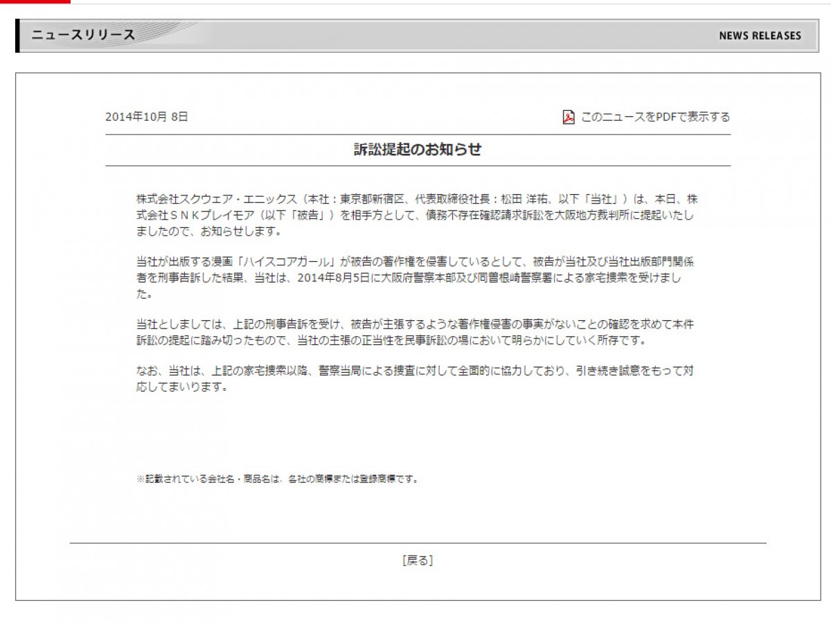Viewport: 831px width, 625px height.
Task: Click the headline '訴訟提起のお知らせ'
Action: [418, 150]
